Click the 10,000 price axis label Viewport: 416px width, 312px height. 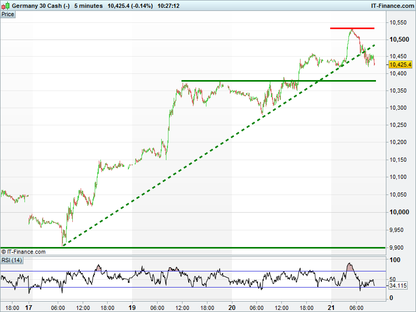(399, 212)
